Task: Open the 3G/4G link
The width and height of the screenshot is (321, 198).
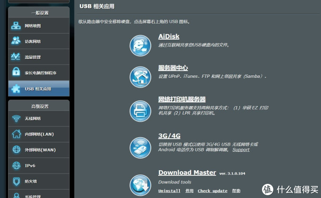Action: pyautogui.click(x=169, y=136)
